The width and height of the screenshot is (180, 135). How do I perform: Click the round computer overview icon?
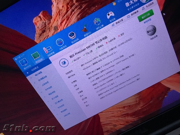click(x=64, y=63)
